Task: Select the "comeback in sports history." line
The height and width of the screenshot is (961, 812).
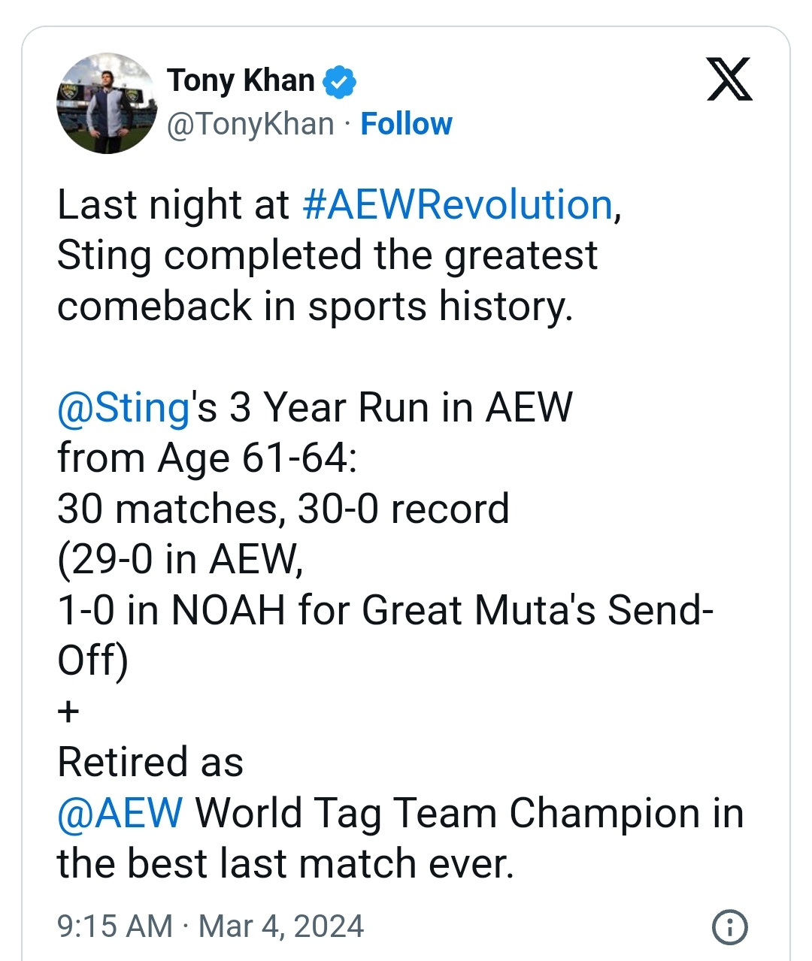Action: [x=315, y=307]
